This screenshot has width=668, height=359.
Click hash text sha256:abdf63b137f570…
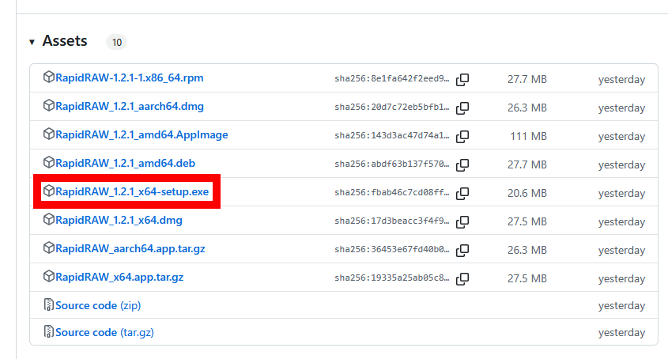[x=392, y=164]
